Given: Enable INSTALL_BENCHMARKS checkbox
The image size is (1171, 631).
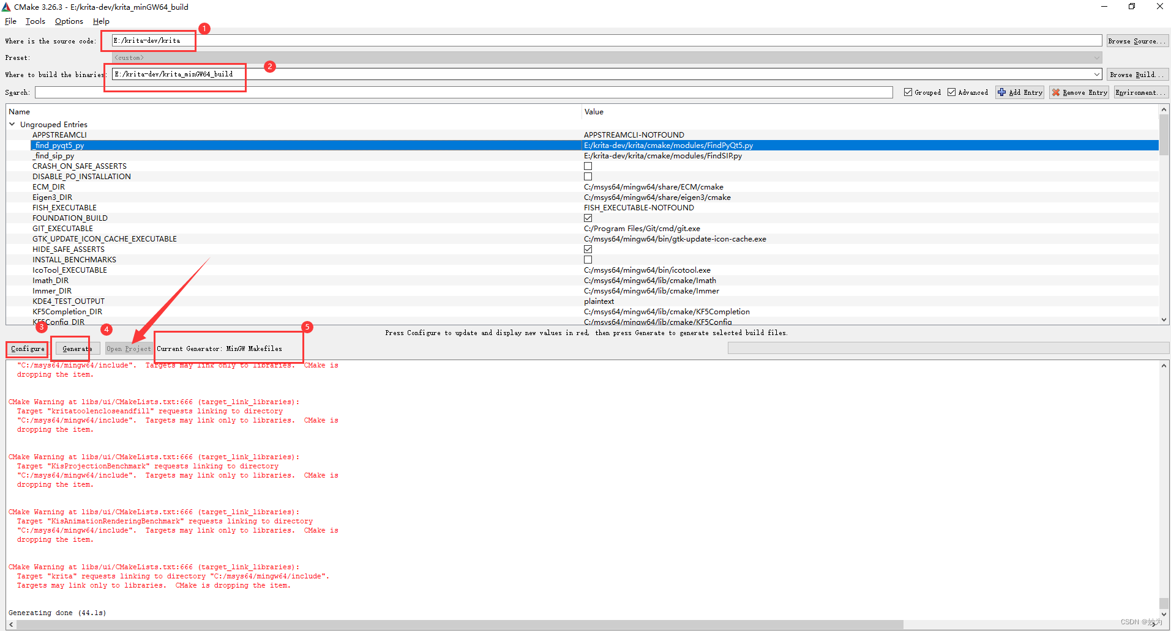Looking at the screenshot, I should coord(588,260).
